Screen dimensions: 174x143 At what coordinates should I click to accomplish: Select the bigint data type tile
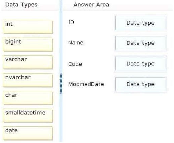28,44
